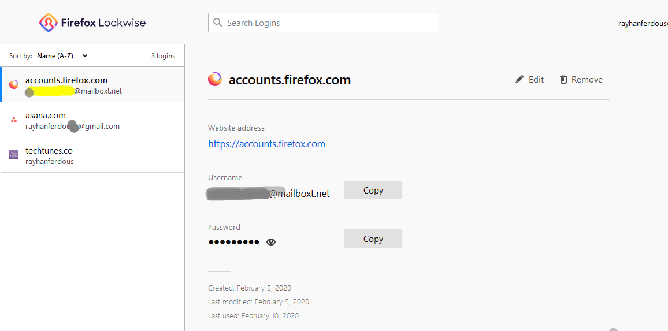Screen dimensions: 668x331
Task: Click the pencil Edit icon
Action: pyautogui.click(x=519, y=80)
